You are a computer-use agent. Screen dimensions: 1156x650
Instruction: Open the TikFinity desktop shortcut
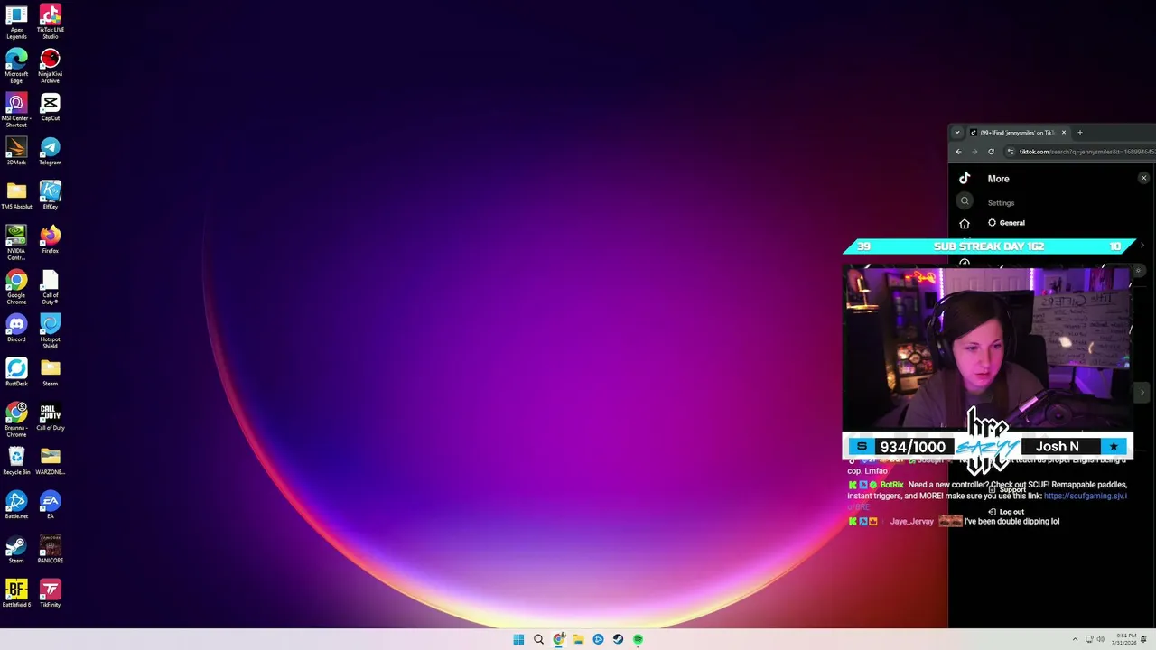[x=51, y=593]
